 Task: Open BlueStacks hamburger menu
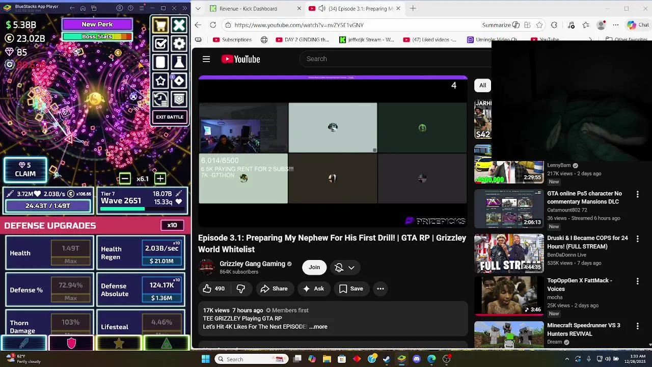tap(142, 8)
